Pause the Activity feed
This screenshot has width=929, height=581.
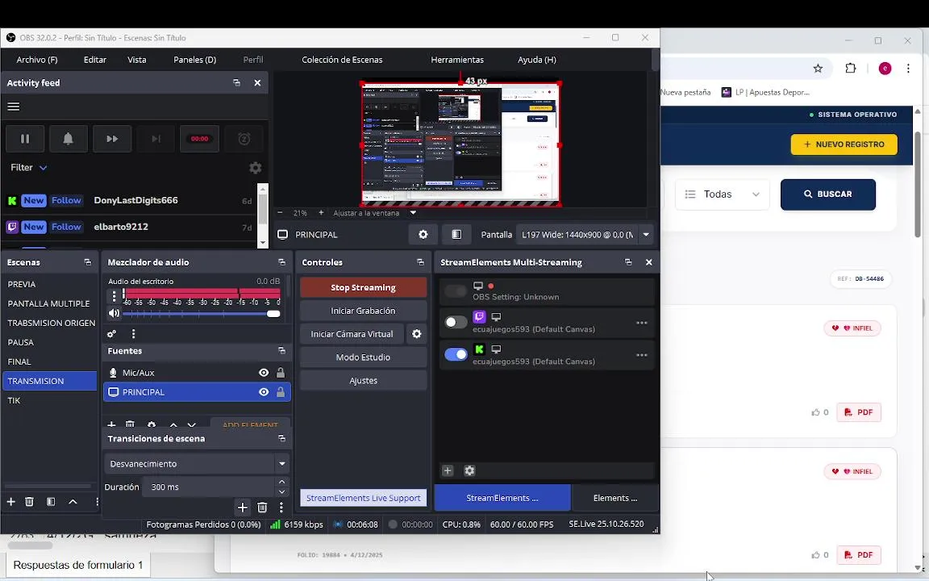coord(25,139)
